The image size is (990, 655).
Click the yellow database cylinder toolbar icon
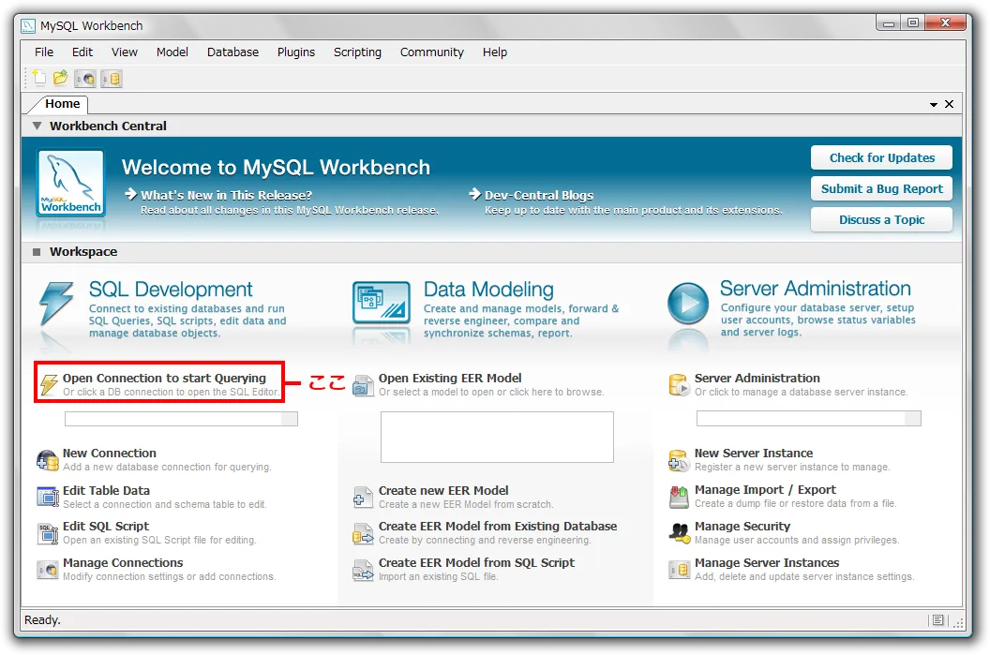point(112,79)
